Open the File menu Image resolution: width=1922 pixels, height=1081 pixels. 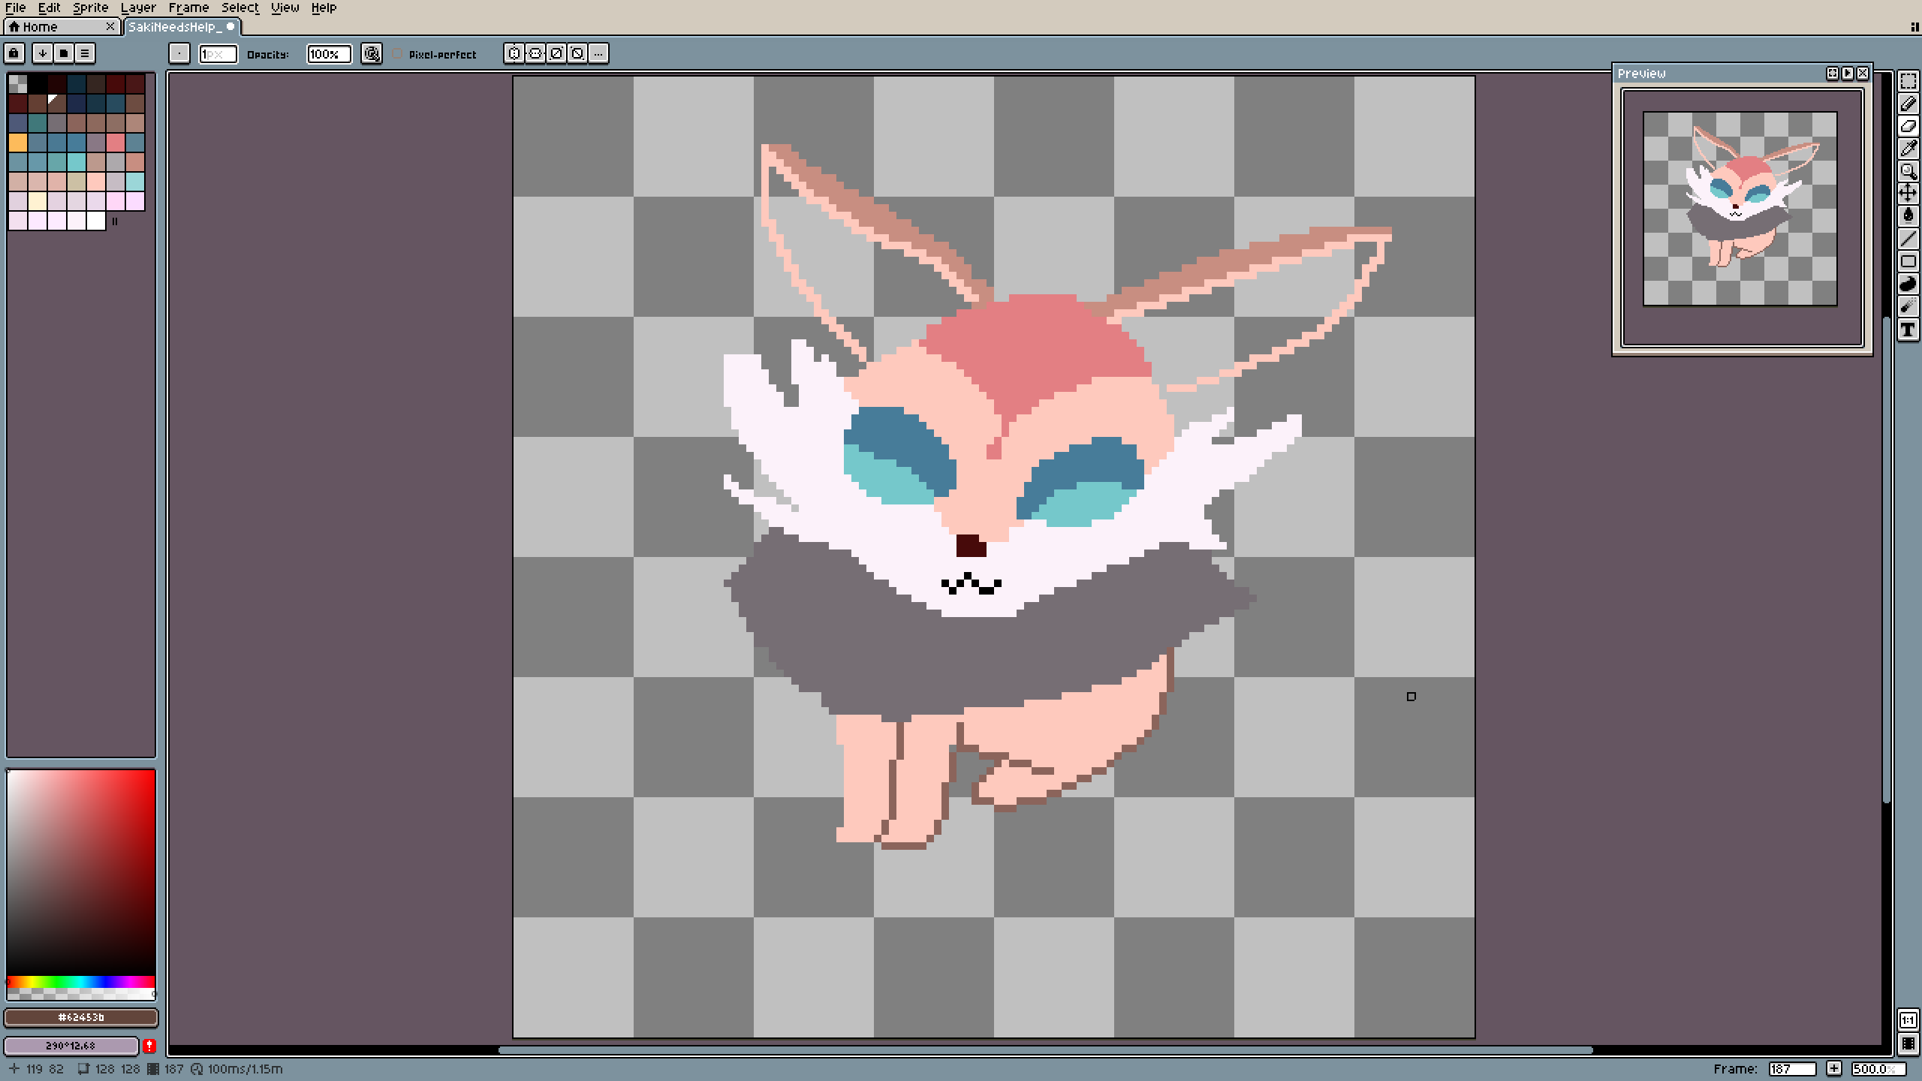[16, 8]
